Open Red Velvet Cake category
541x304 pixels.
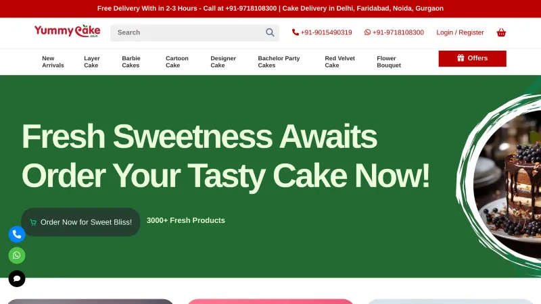339,61
